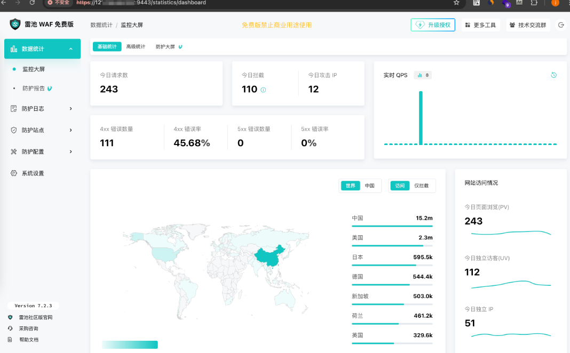This screenshot has width=570, height=353.
Task: Click the people icon on 技术交流群
Action: coord(512,25)
